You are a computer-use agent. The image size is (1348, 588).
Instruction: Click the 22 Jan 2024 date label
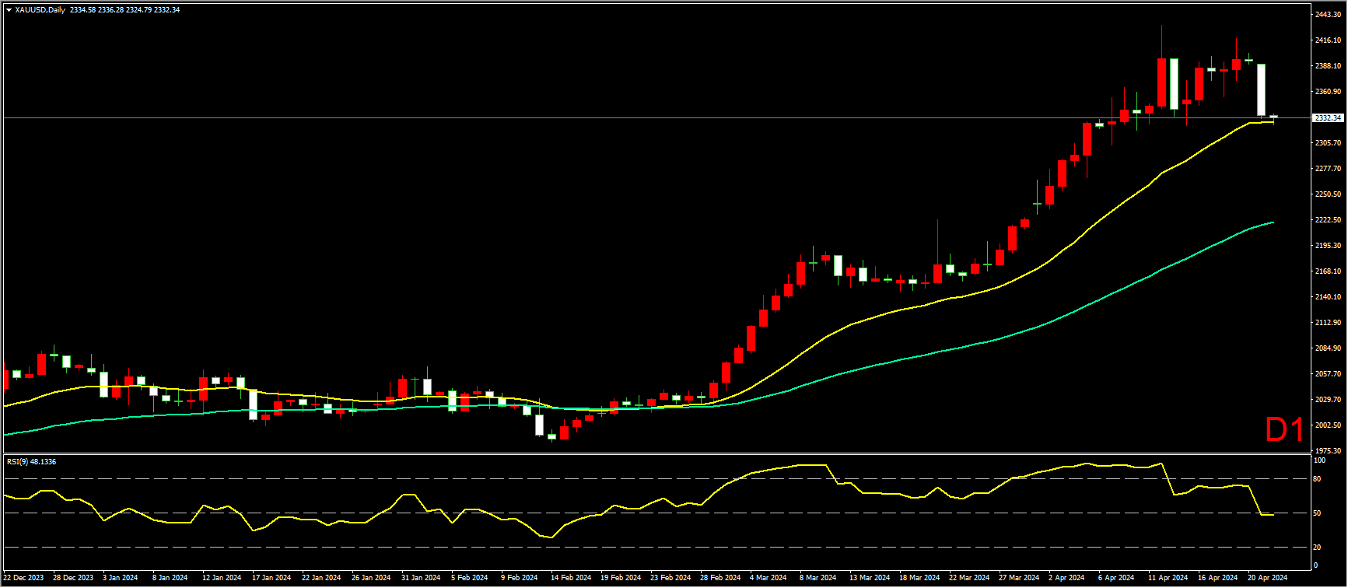321,578
